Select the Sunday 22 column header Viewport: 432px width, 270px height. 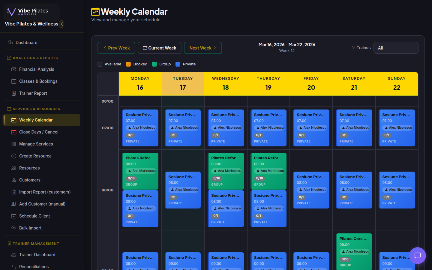(x=397, y=84)
